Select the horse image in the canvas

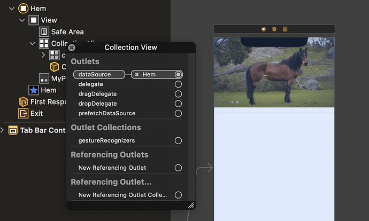[x=274, y=72]
